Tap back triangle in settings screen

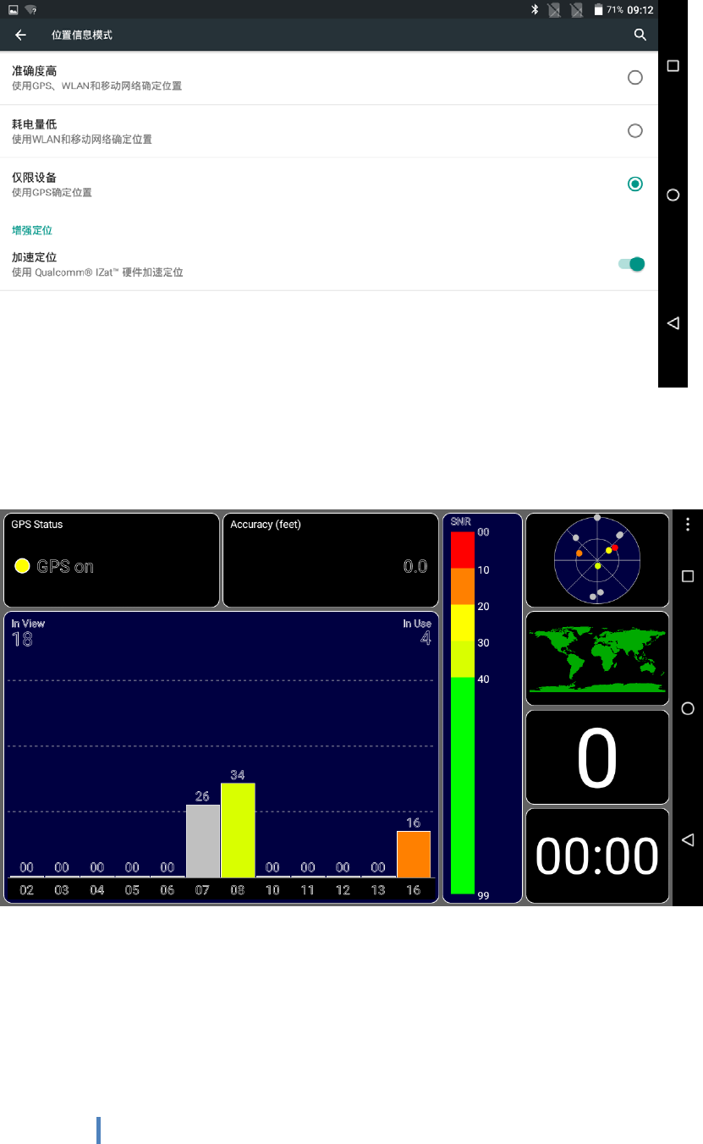click(x=673, y=323)
